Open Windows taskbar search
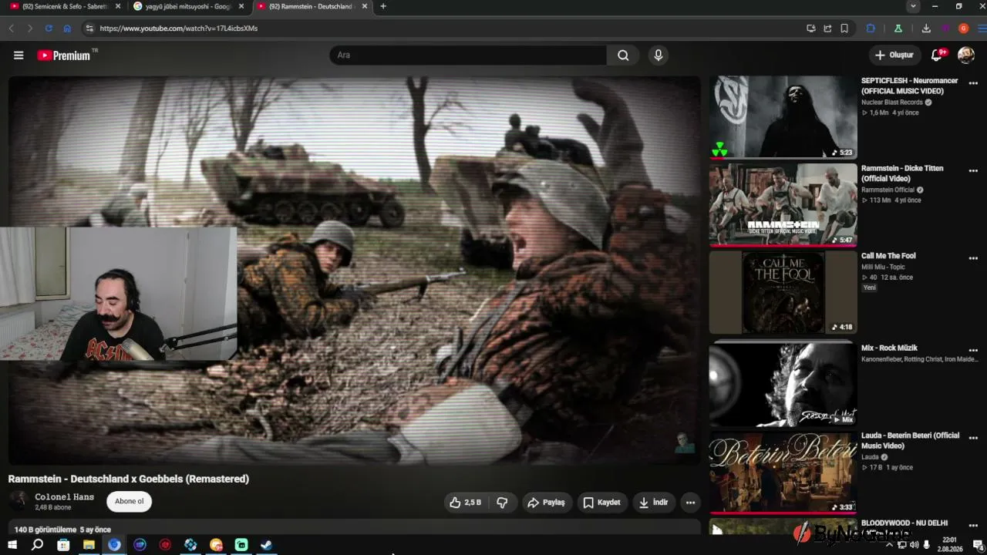The height and width of the screenshot is (555, 987). click(37, 545)
